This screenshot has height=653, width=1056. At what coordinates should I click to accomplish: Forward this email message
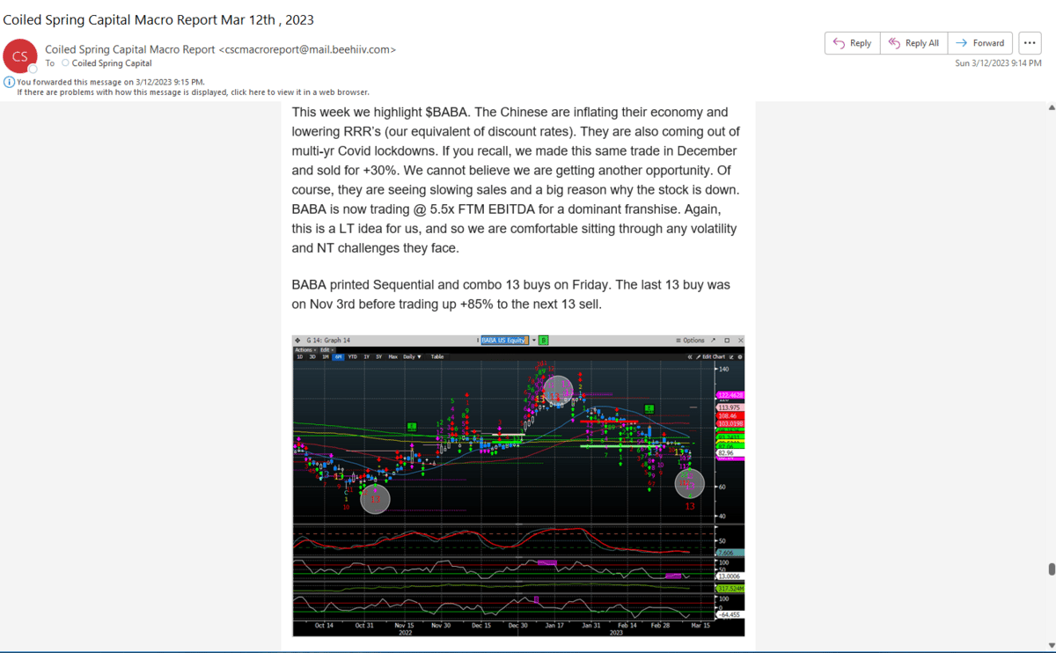[x=980, y=43]
